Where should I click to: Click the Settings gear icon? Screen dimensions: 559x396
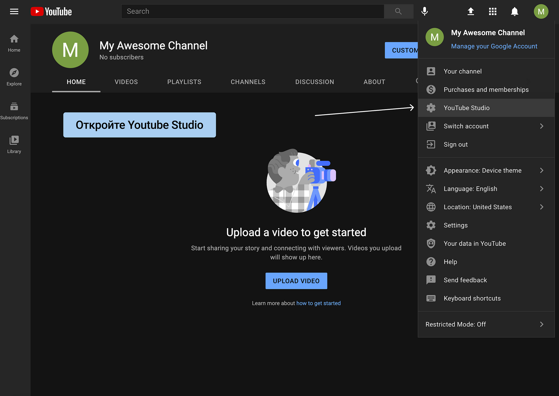click(431, 225)
